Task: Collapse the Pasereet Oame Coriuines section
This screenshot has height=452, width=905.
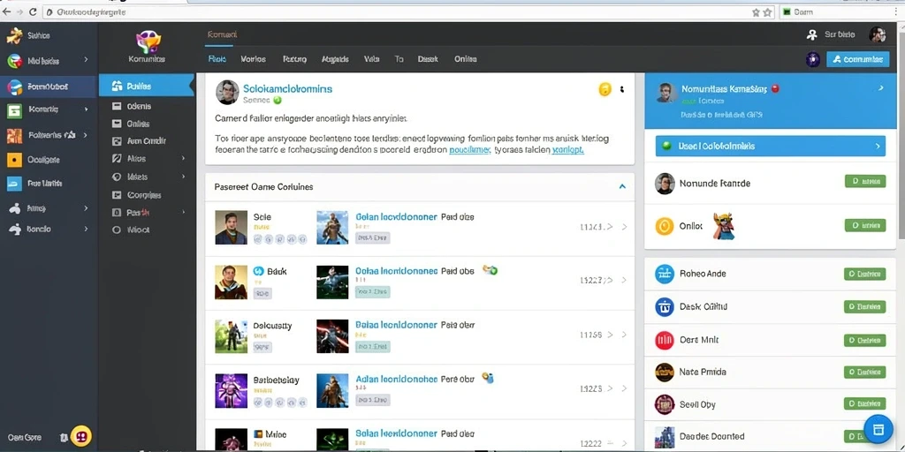Action: click(x=622, y=187)
